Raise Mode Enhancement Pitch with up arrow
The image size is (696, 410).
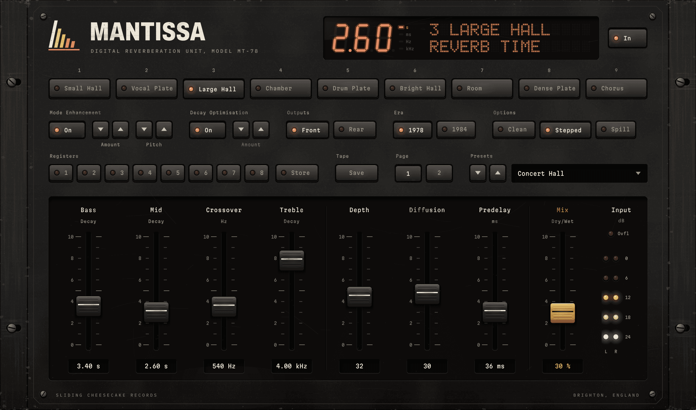164,129
